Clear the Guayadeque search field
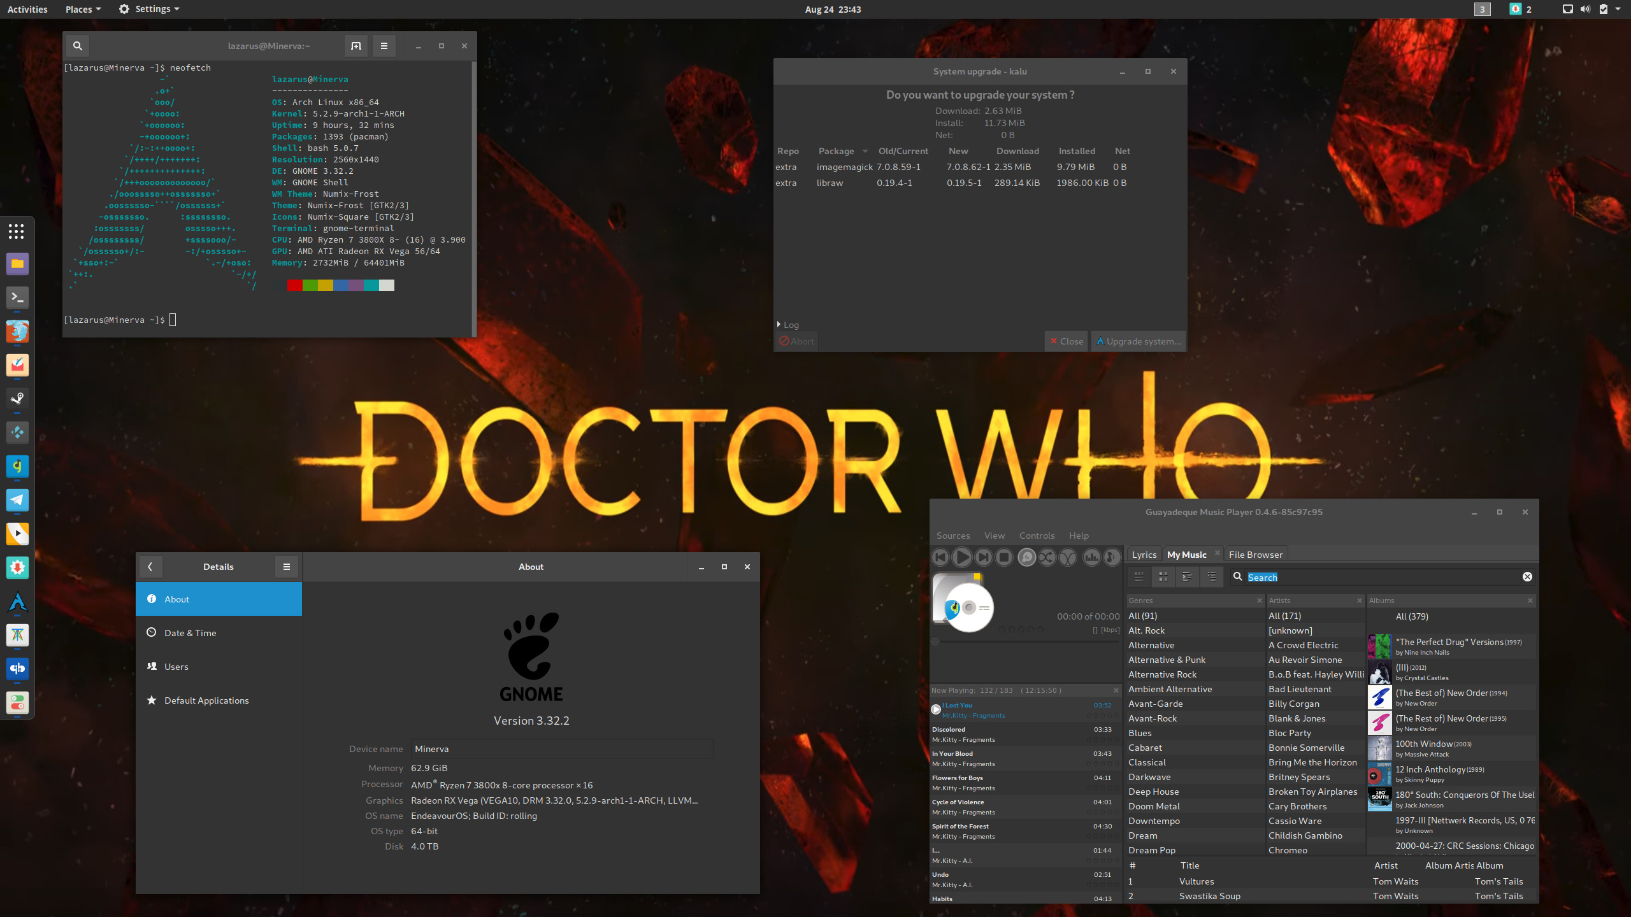The height and width of the screenshot is (917, 1631). click(1527, 577)
